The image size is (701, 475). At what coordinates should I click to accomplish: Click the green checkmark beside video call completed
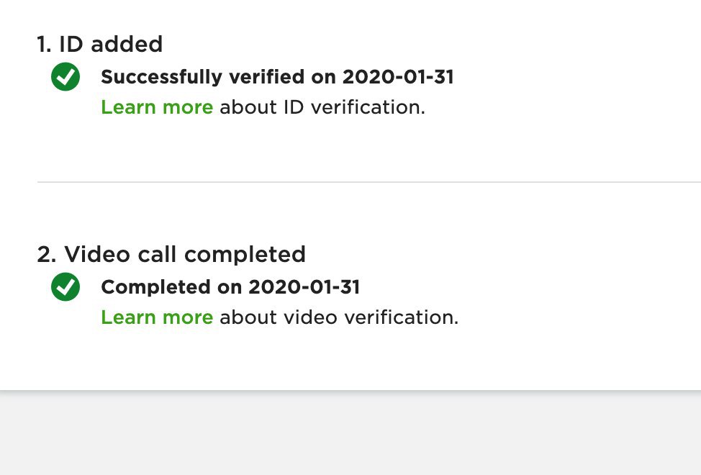[65, 287]
